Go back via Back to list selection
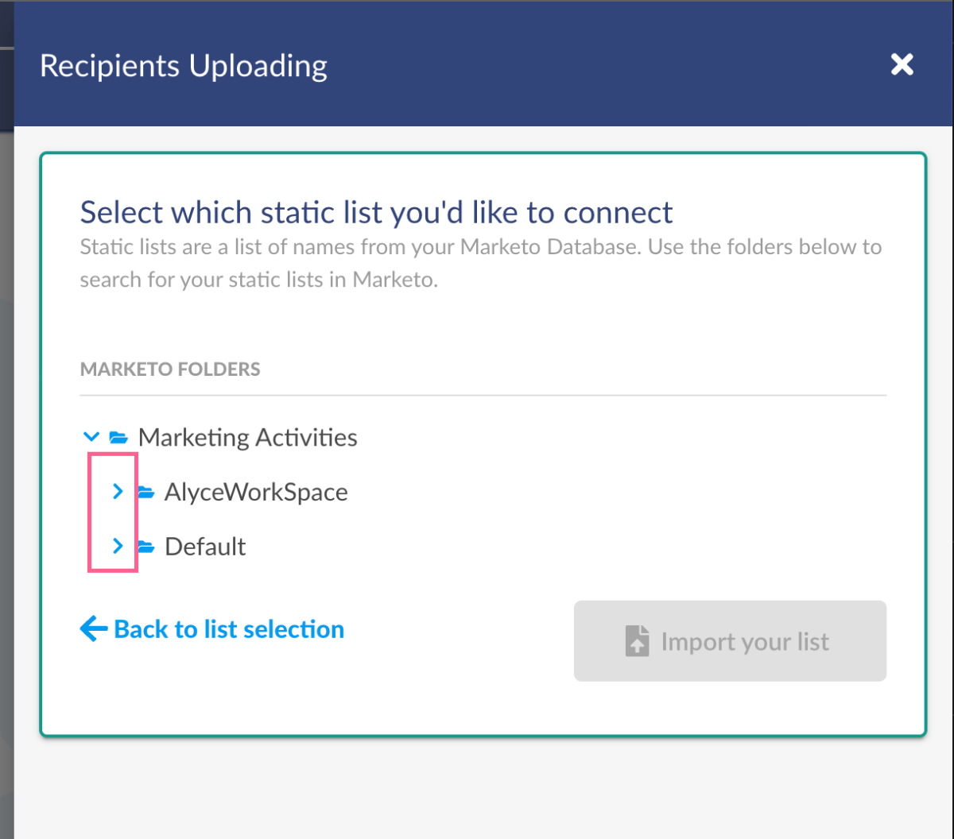The image size is (954, 839). click(212, 629)
